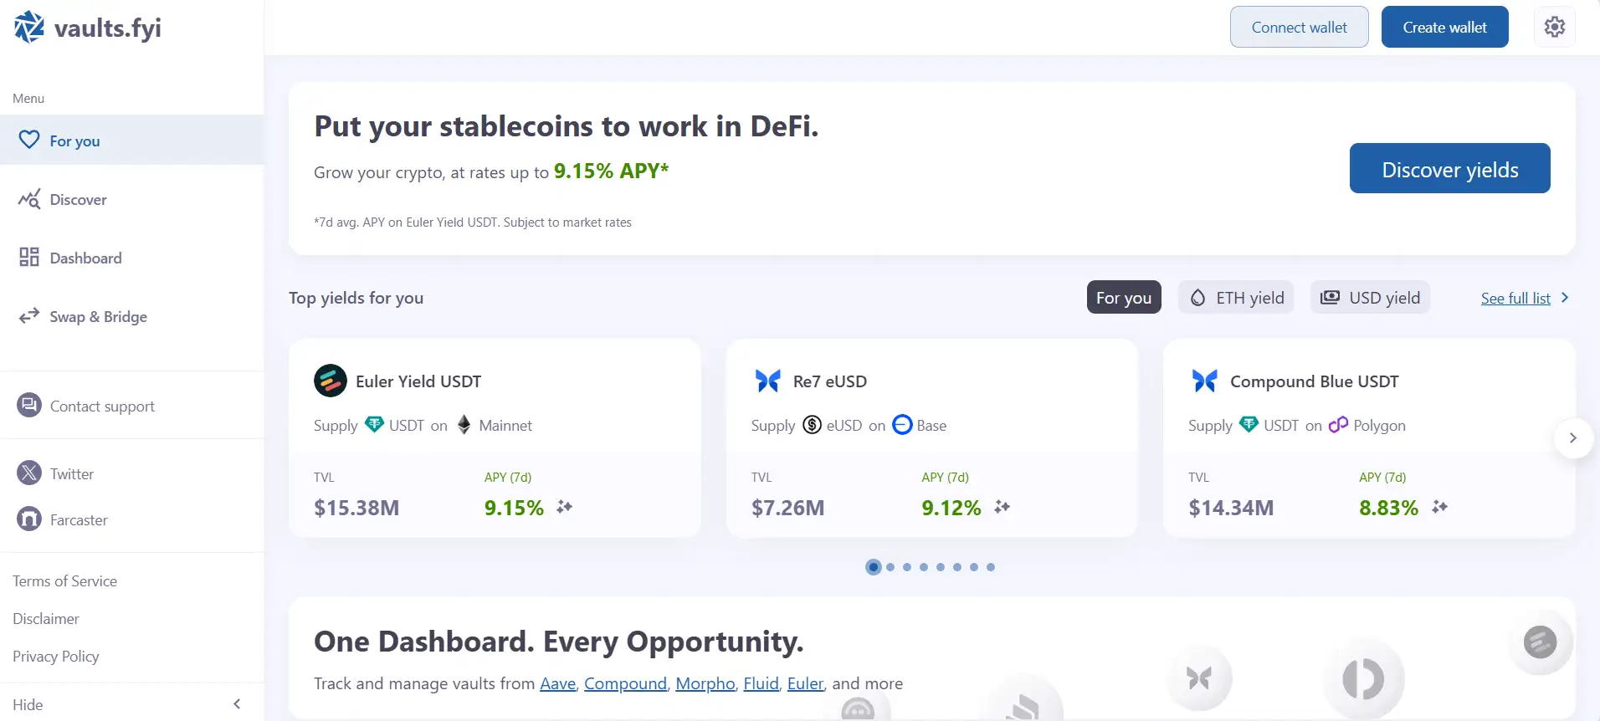Screen dimensions: 1600x721
Task: Open the Morpho protocol link
Action: [705, 684]
